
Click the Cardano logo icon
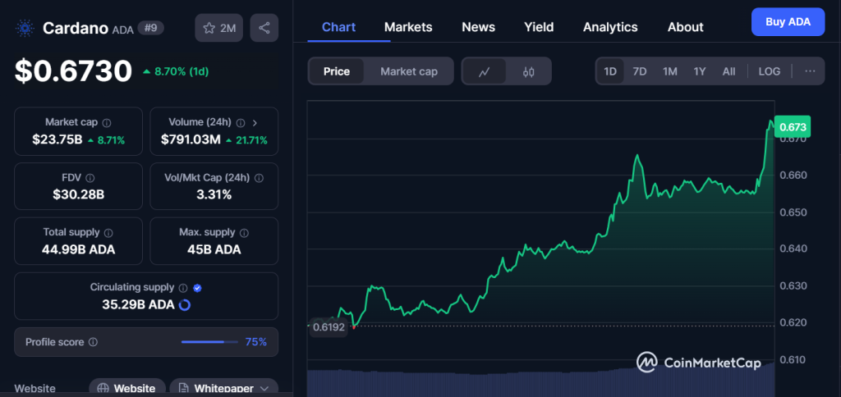(25, 28)
